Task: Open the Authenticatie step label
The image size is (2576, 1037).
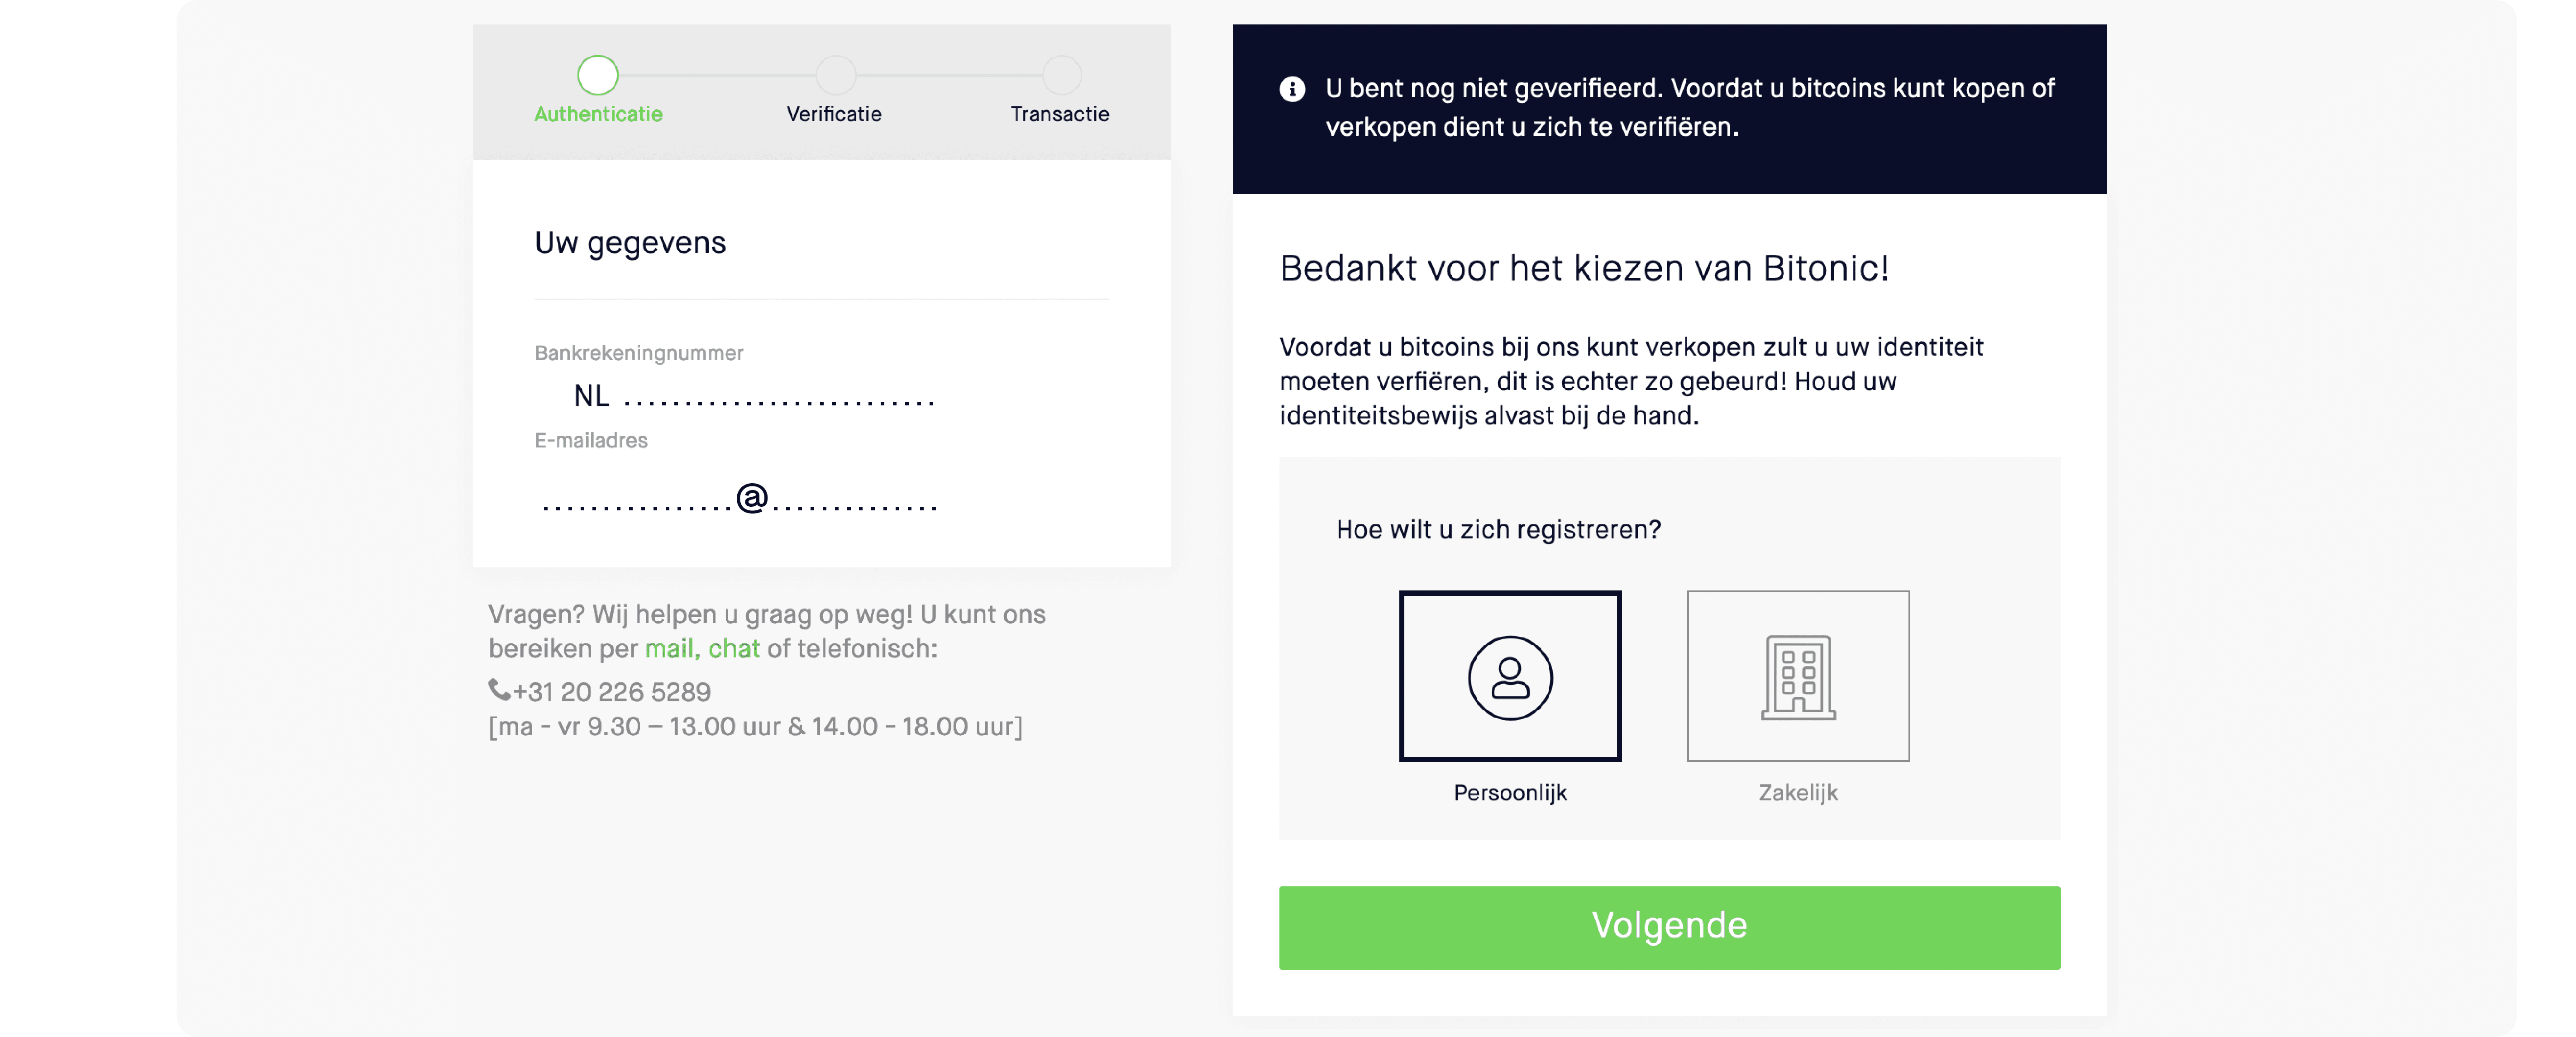Action: (x=598, y=114)
